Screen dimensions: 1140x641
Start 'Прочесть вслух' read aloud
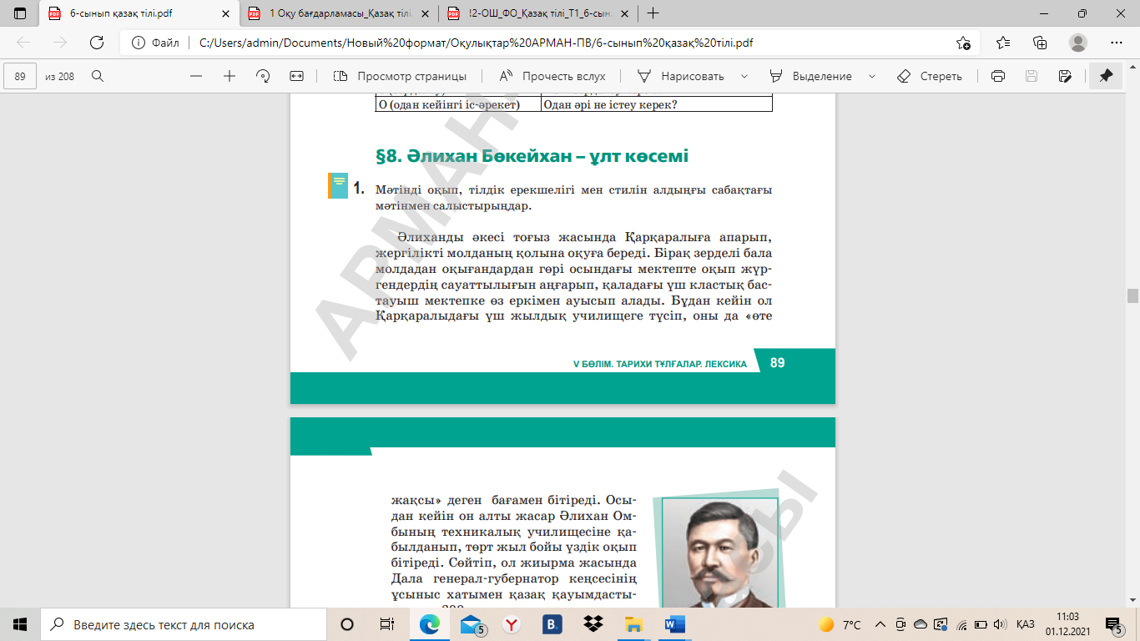point(552,76)
